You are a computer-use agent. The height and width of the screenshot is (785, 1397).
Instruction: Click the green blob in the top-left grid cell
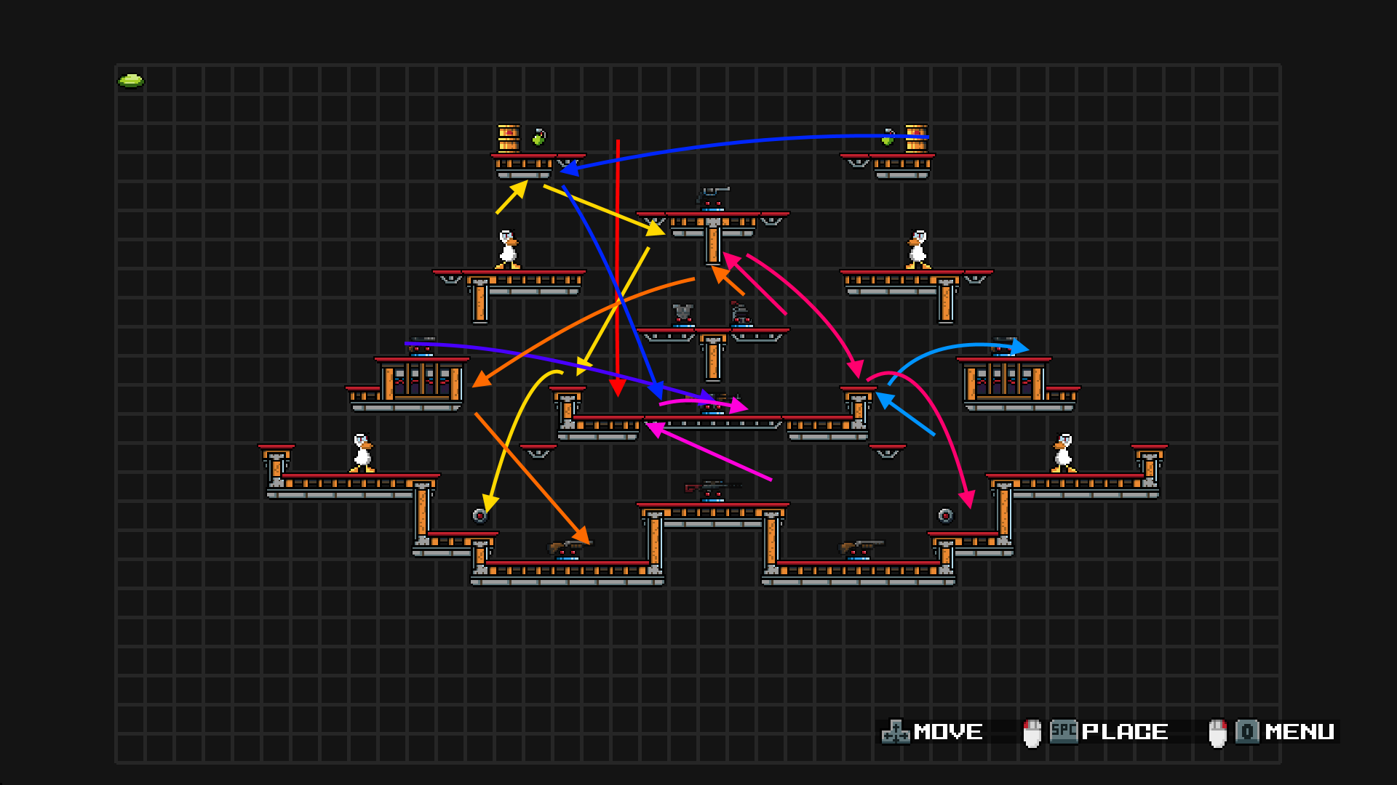click(x=131, y=81)
